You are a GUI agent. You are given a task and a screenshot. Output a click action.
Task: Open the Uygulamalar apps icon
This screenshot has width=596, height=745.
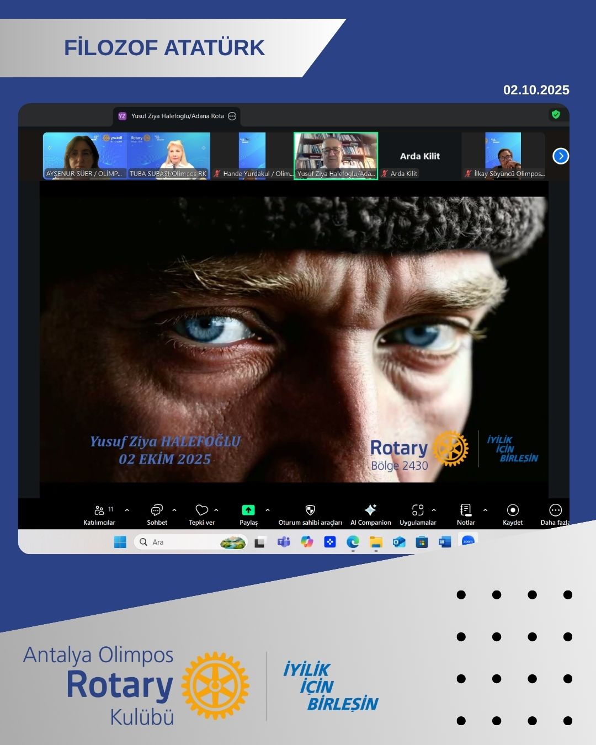[418, 510]
